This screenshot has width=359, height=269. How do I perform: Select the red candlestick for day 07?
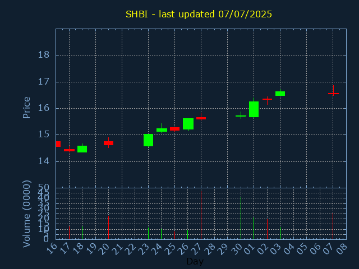coord(333,94)
